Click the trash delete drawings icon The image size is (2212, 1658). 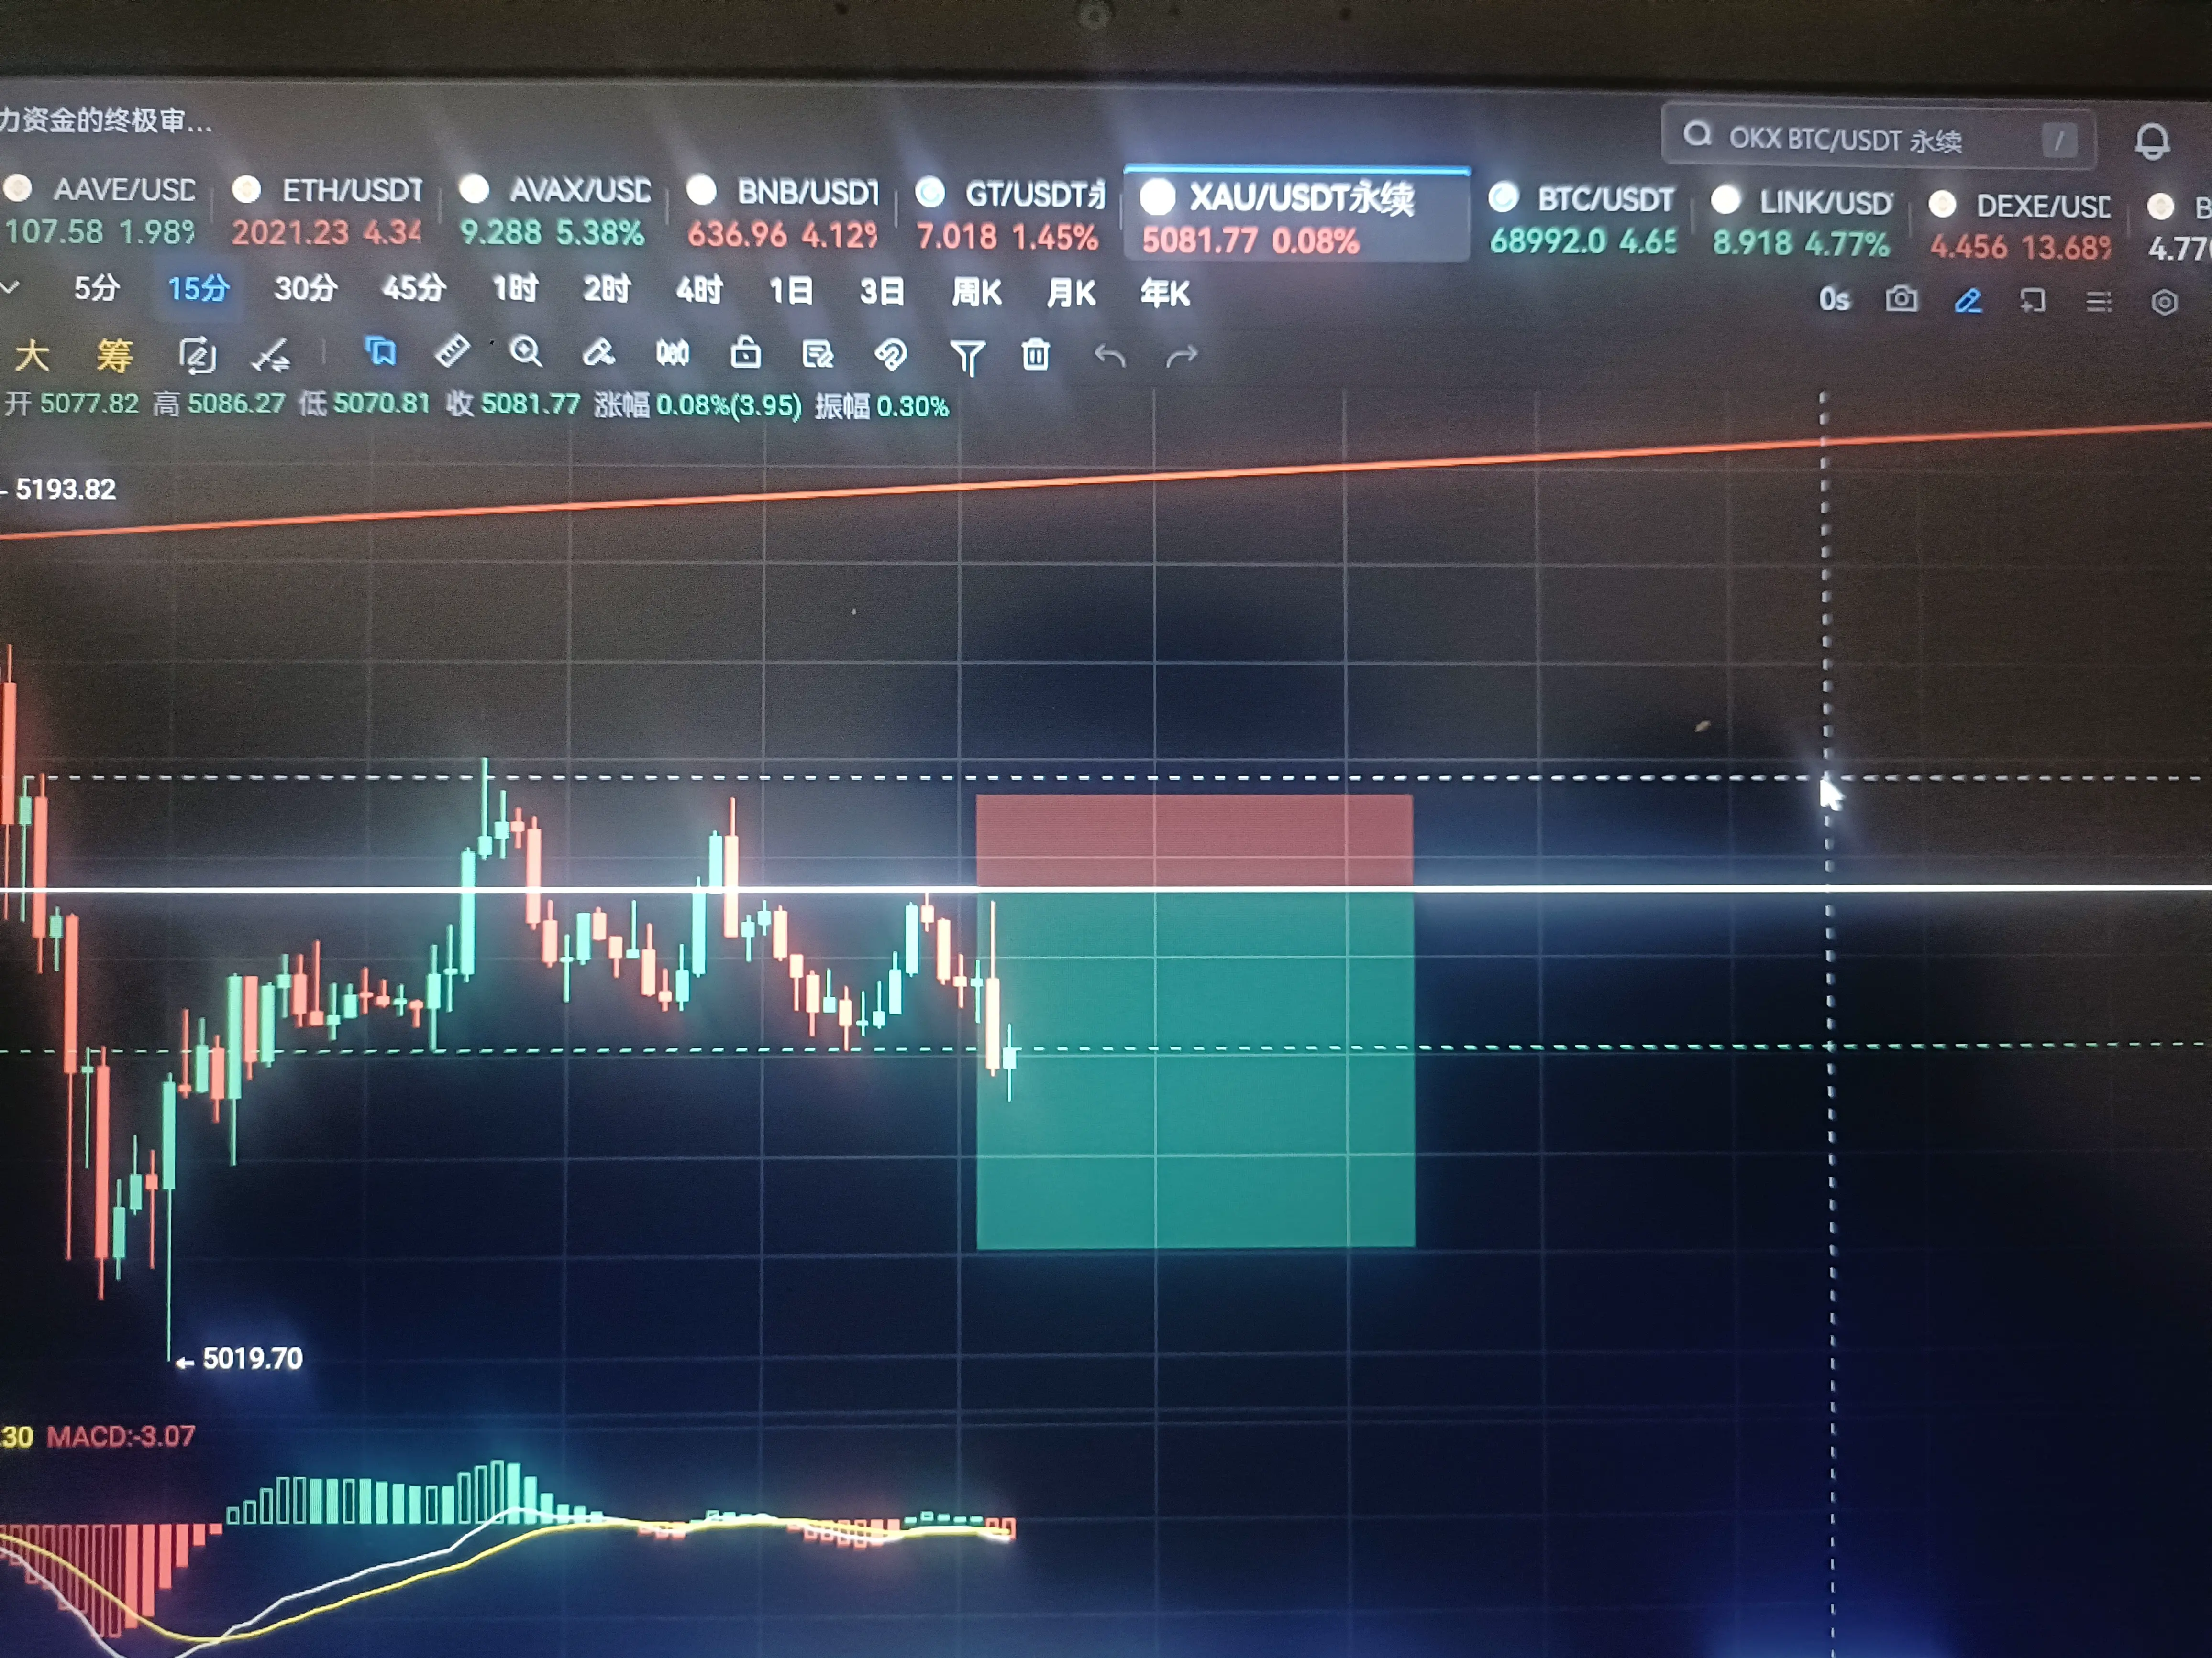point(1036,355)
